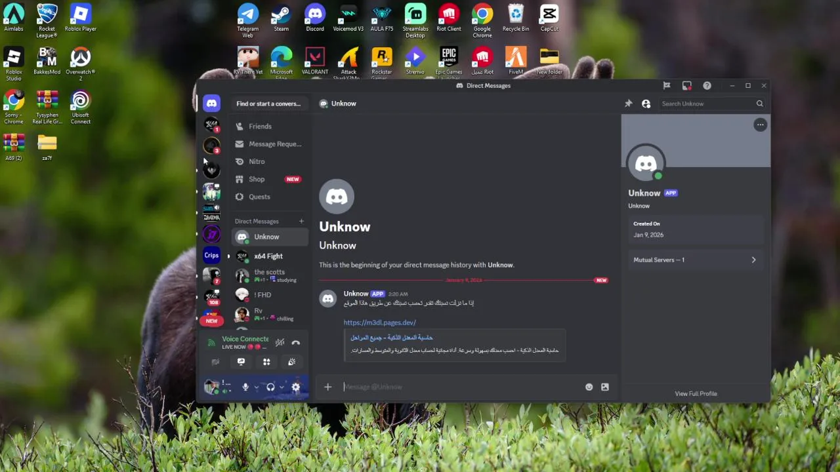Deafen using the headphones icon
This screenshot has width=840, height=472.
pyautogui.click(x=270, y=387)
